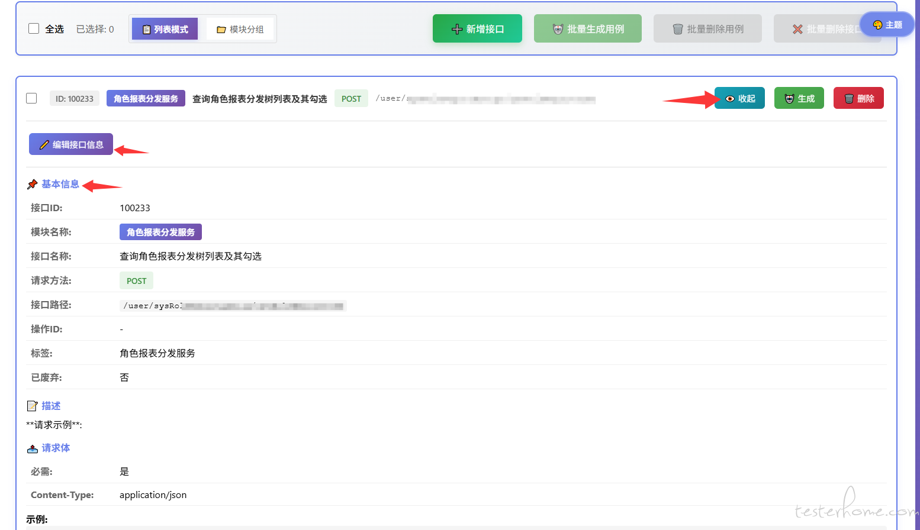The height and width of the screenshot is (530, 920).
Task: Click the green 生成 generate button
Action: [799, 98]
